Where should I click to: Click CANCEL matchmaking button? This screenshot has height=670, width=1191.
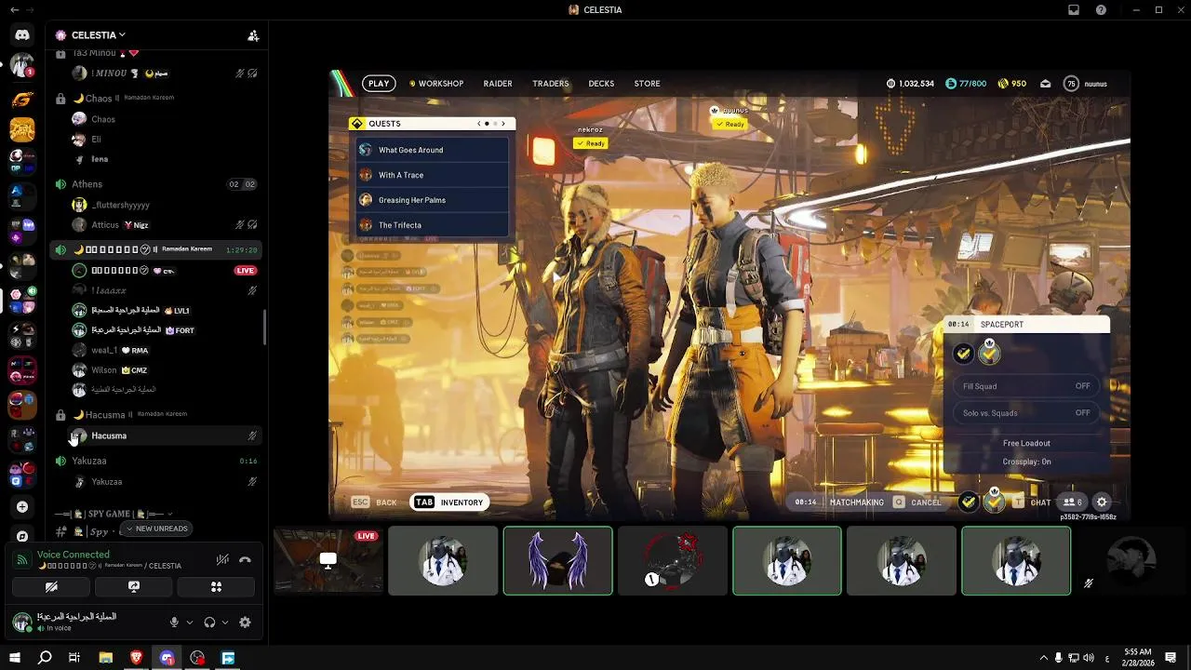[x=917, y=502]
